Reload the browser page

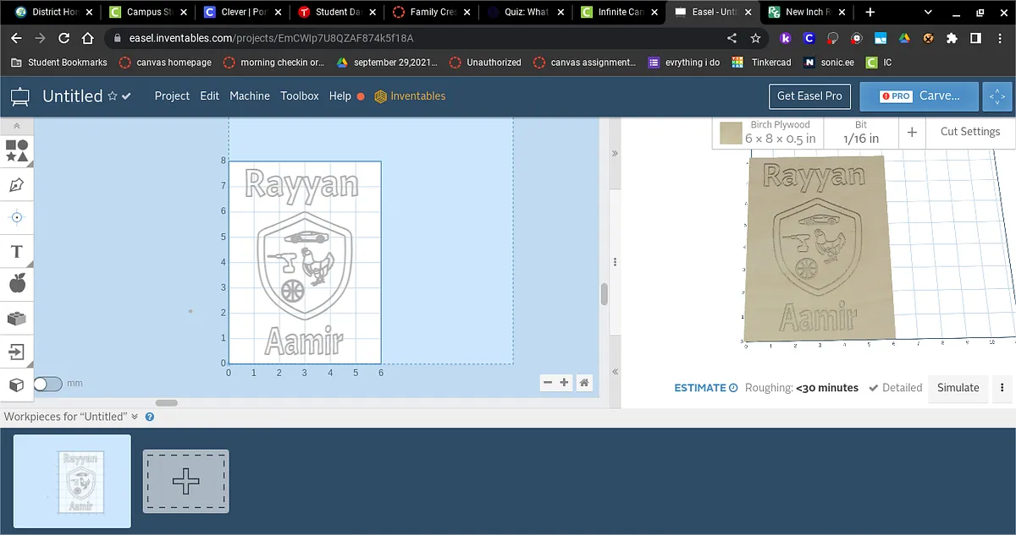(x=63, y=38)
